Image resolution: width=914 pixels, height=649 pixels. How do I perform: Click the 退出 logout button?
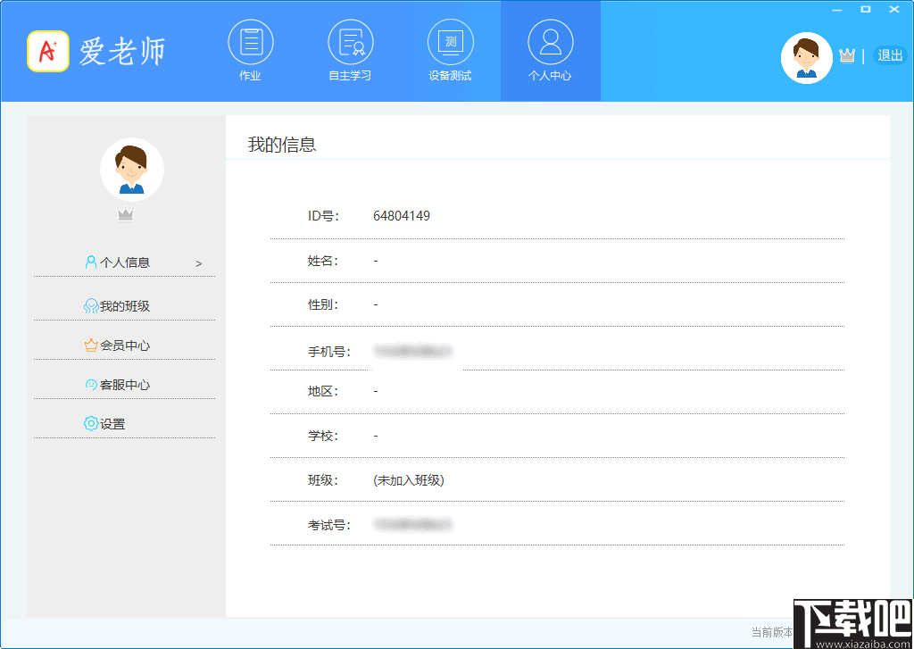pyautogui.click(x=889, y=54)
